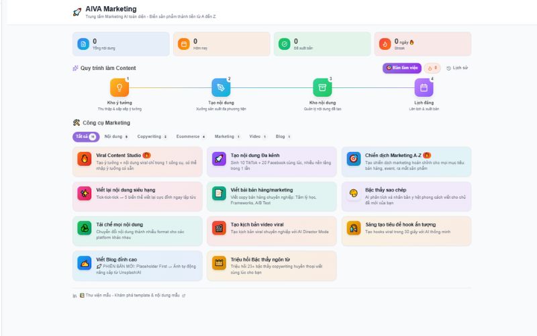The width and height of the screenshot is (537, 336).
Task: Open Triệu hồi Bậc thầy ngôn từ title
Action: pyautogui.click(x=260, y=259)
